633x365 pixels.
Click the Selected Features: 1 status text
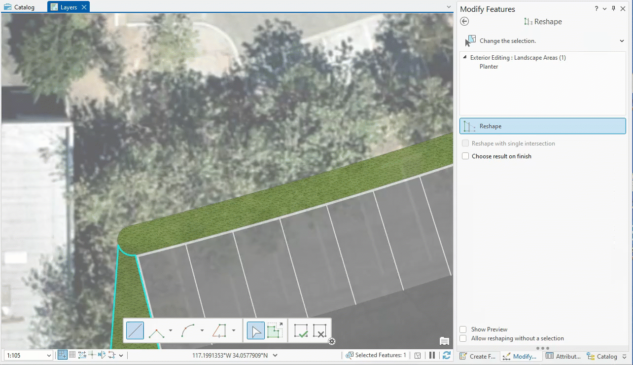pos(381,355)
